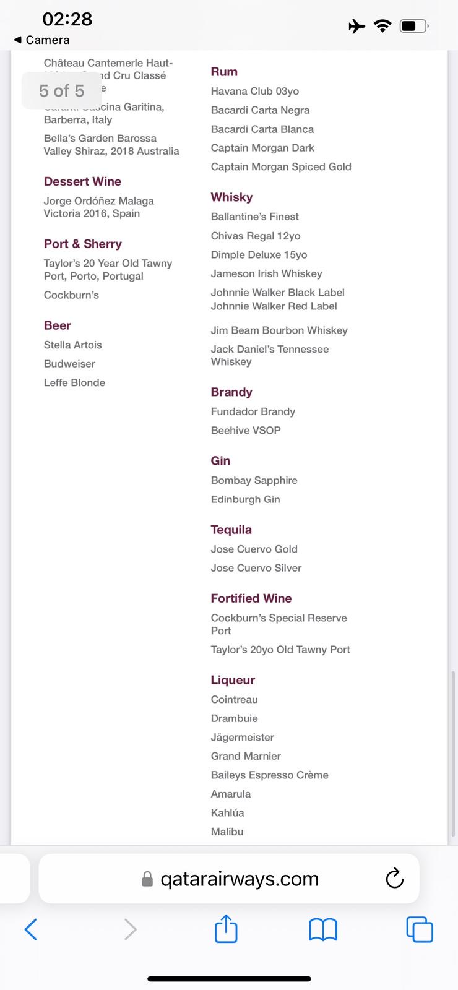Return to Camera app via back link
The height and width of the screenshot is (990, 458).
click(41, 40)
